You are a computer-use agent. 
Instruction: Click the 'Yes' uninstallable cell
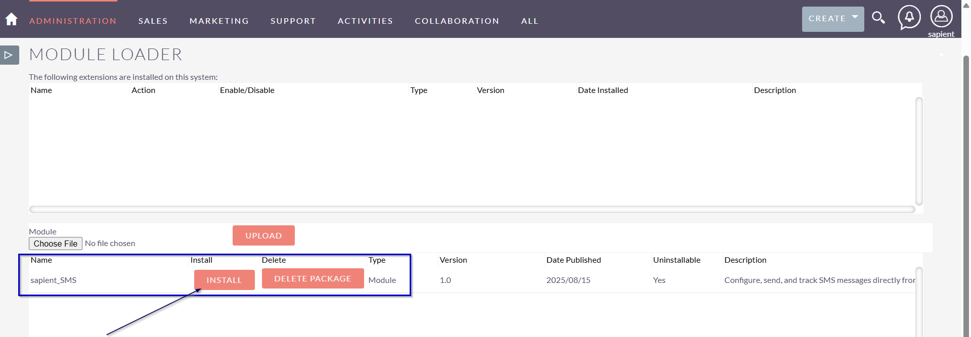(x=659, y=280)
